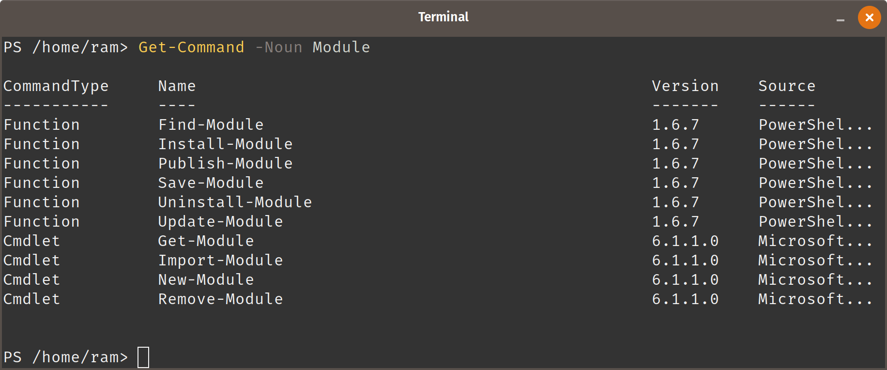
Task: Click the Remove-Module cmdlet name
Action: point(221,299)
